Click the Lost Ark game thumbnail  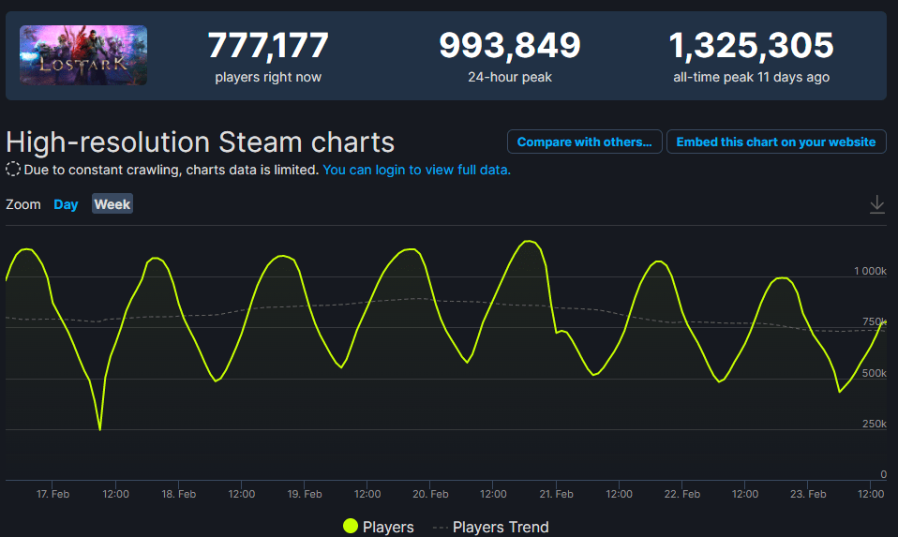click(x=83, y=55)
